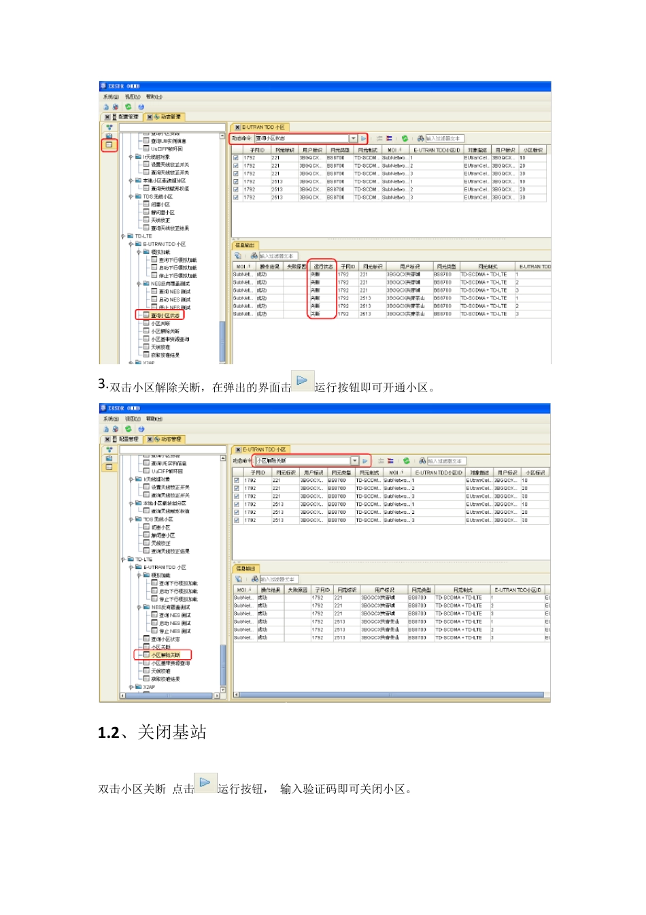Viewport: 646px width, 915px height.
Task: Click topology icon at top of upper sidebar
Action: 109,127
